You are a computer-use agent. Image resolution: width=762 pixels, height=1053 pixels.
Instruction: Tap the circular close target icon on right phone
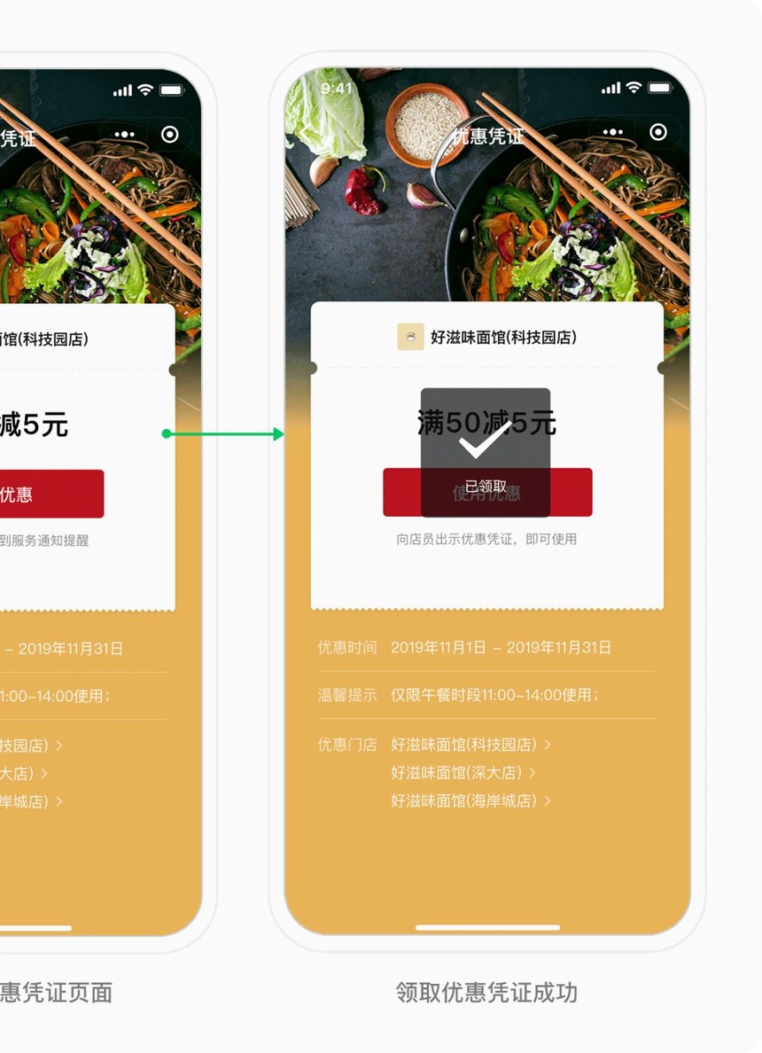coord(658,131)
